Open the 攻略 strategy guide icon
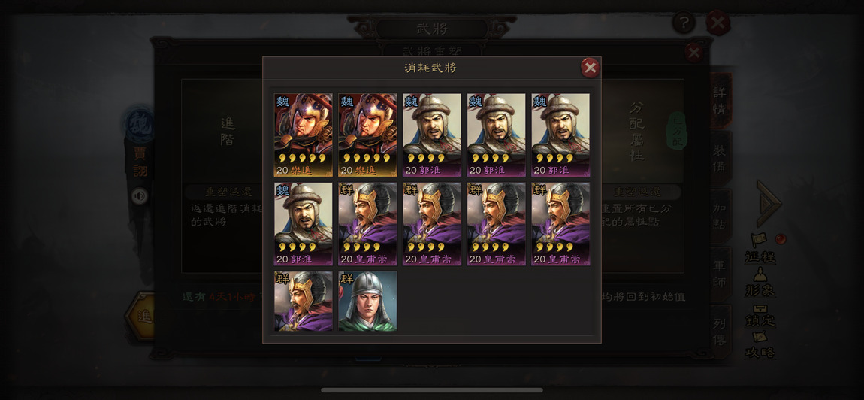 tap(760, 345)
